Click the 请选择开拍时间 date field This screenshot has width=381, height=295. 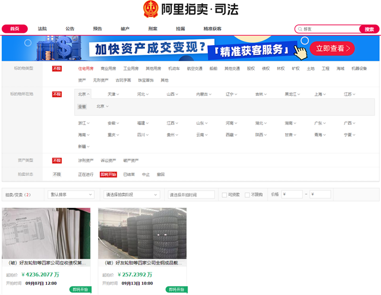point(191,195)
